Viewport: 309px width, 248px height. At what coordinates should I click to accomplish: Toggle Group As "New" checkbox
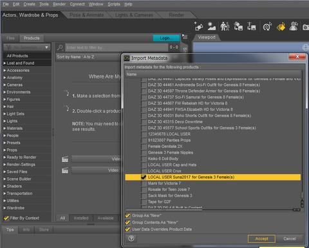pos(127,215)
